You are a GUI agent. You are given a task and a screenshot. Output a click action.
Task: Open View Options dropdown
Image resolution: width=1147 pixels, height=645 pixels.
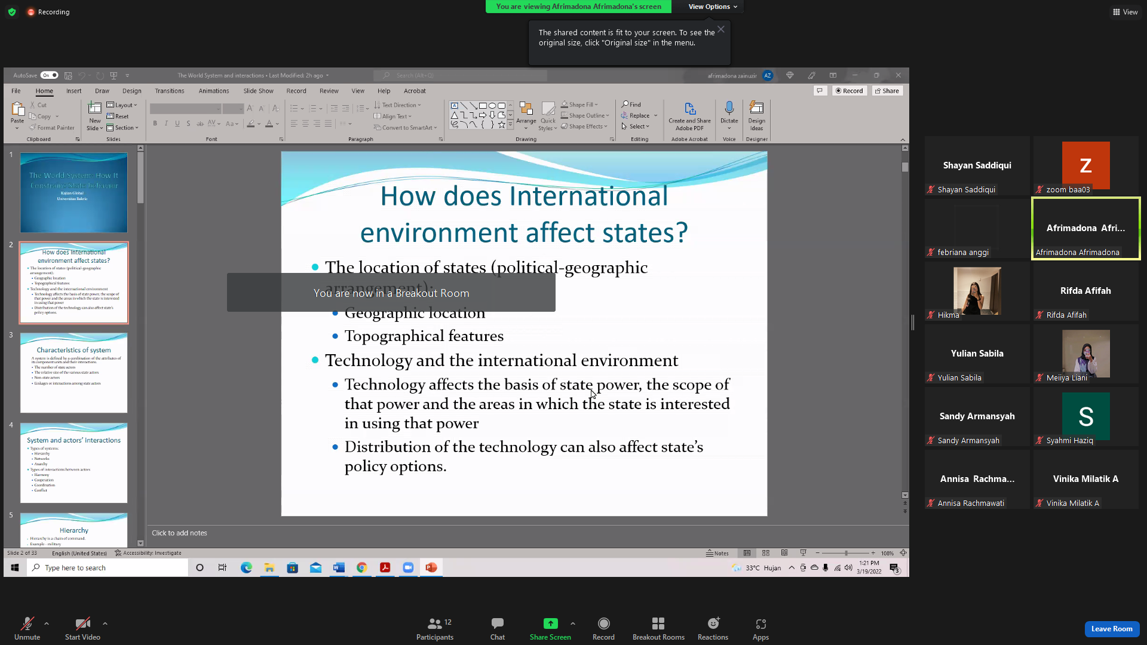click(x=712, y=7)
